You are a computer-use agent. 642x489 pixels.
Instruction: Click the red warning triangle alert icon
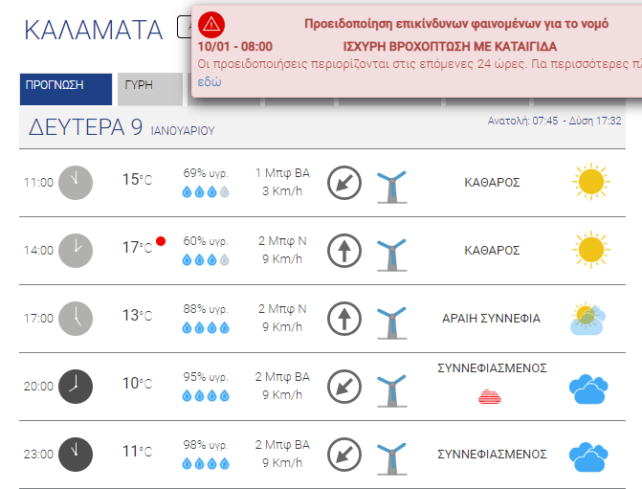tap(211, 25)
